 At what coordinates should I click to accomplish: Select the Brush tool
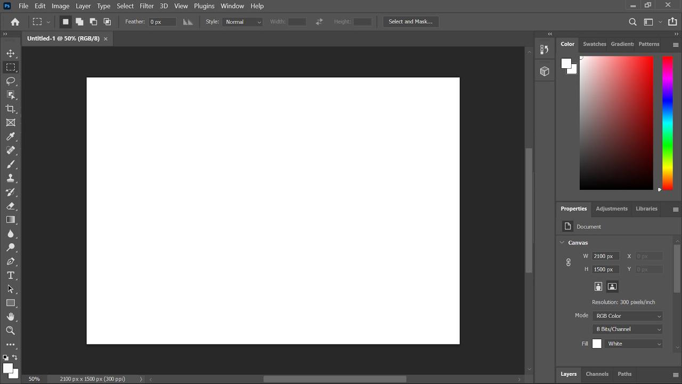coord(11,164)
